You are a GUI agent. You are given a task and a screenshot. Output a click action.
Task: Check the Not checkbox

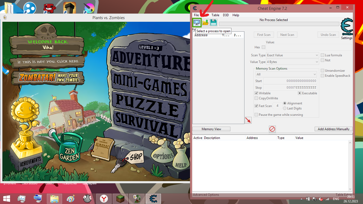coord(322,60)
